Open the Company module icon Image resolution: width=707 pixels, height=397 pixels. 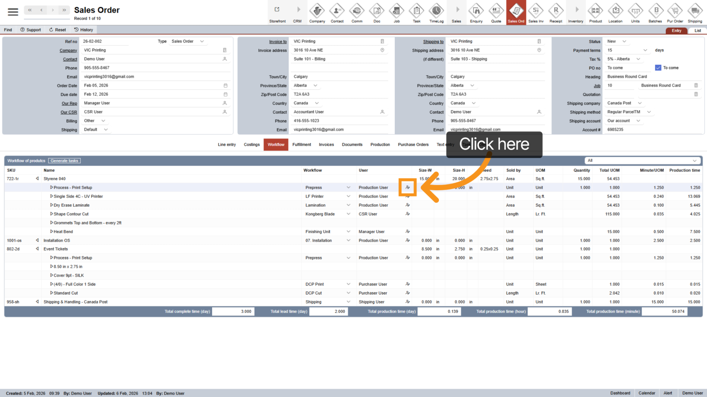[317, 13]
